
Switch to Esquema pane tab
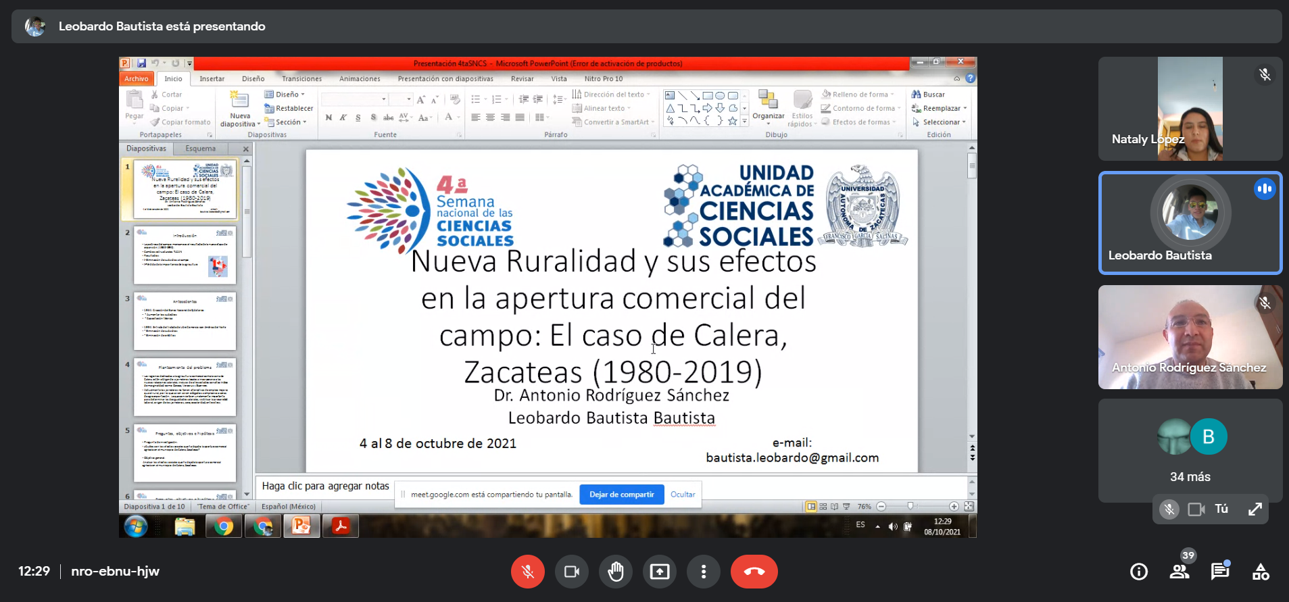201,149
